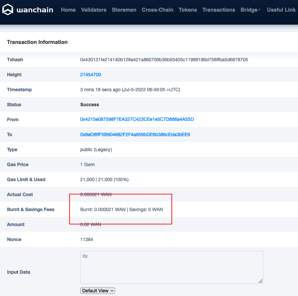Image resolution: width=298 pixels, height=296 pixels.
Task: Open the Home menu item
Action: click(x=68, y=10)
